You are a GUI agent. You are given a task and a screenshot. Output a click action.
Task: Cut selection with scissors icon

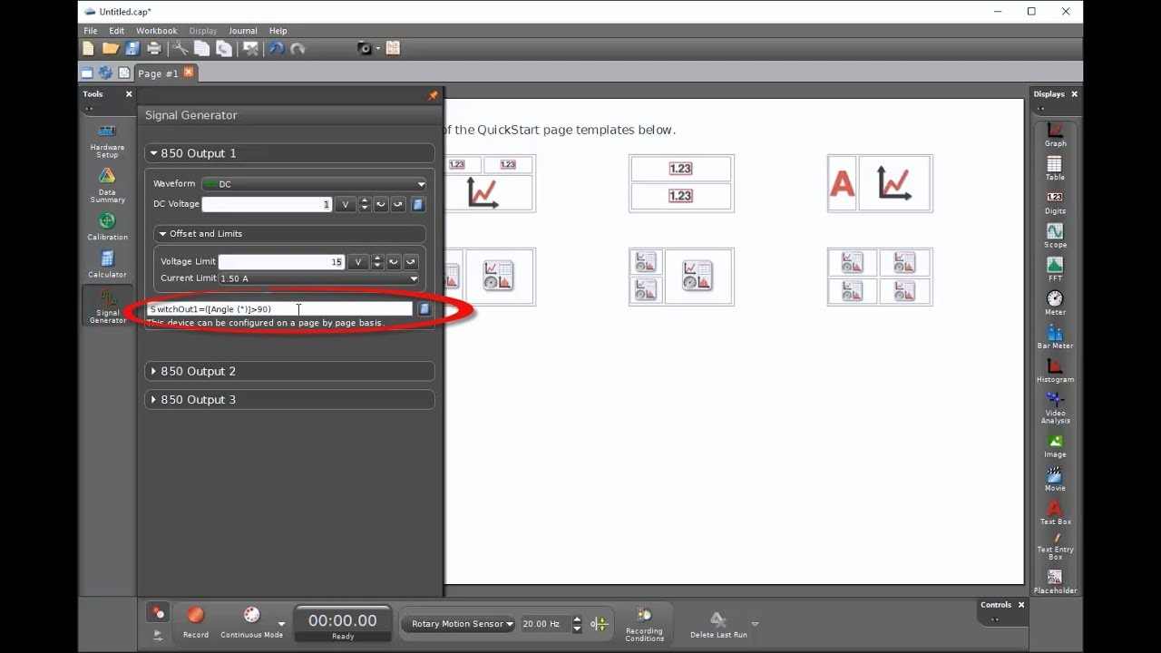(x=180, y=48)
